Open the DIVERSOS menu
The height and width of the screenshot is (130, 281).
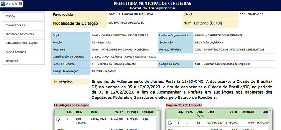pyautogui.click(x=23, y=61)
